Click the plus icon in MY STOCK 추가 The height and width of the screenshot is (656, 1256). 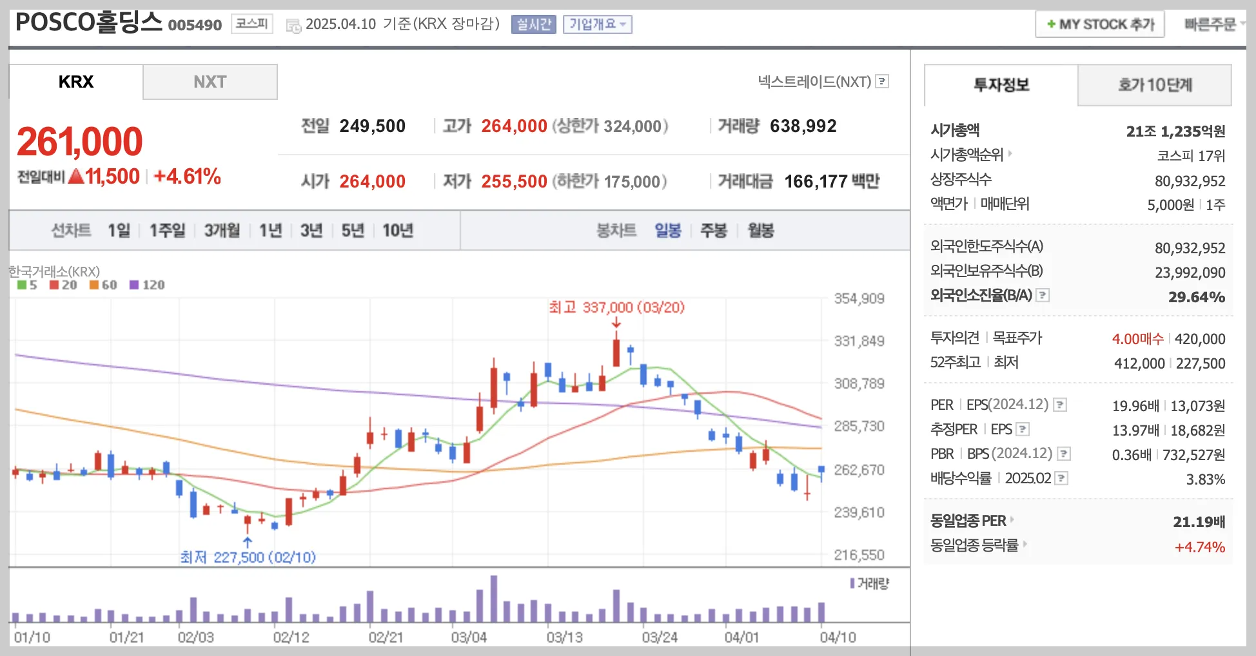click(x=1051, y=24)
